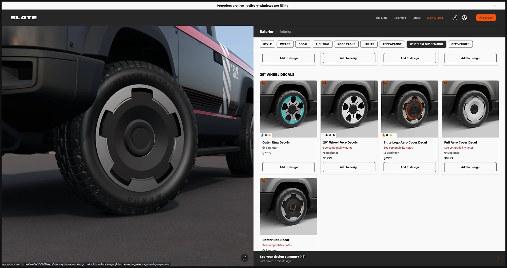See compatibility notes for Full Aero Cover Decal
Viewport: 507px width, 268px height.
[x=459, y=148]
